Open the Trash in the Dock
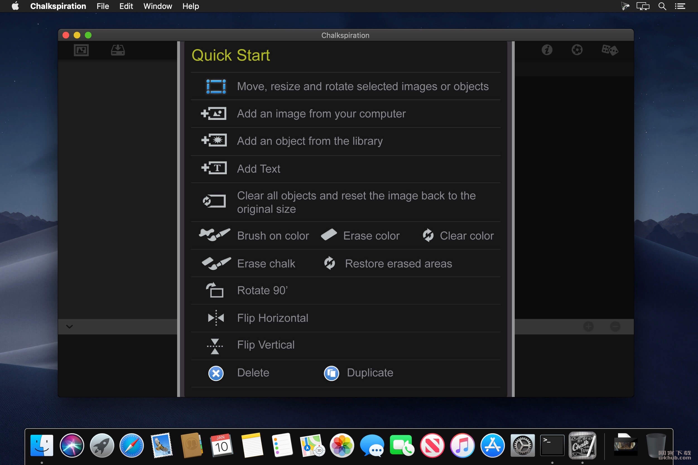Image resolution: width=698 pixels, height=465 pixels. coord(656,445)
